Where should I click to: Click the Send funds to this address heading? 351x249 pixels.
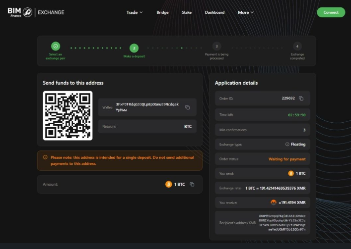[73, 83]
